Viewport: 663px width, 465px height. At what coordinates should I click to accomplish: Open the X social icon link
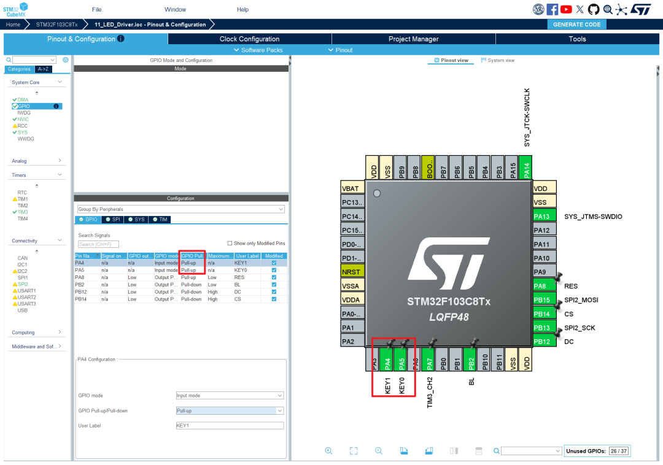(580, 9)
